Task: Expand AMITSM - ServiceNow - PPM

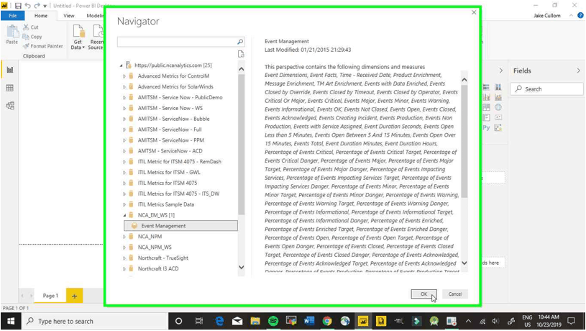Action: click(x=124, y=140)
